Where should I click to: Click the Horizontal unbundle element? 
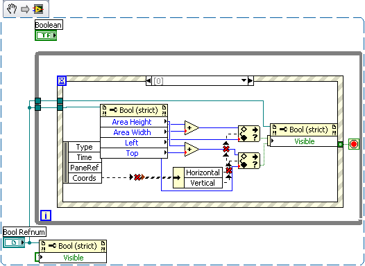point(203,172)
